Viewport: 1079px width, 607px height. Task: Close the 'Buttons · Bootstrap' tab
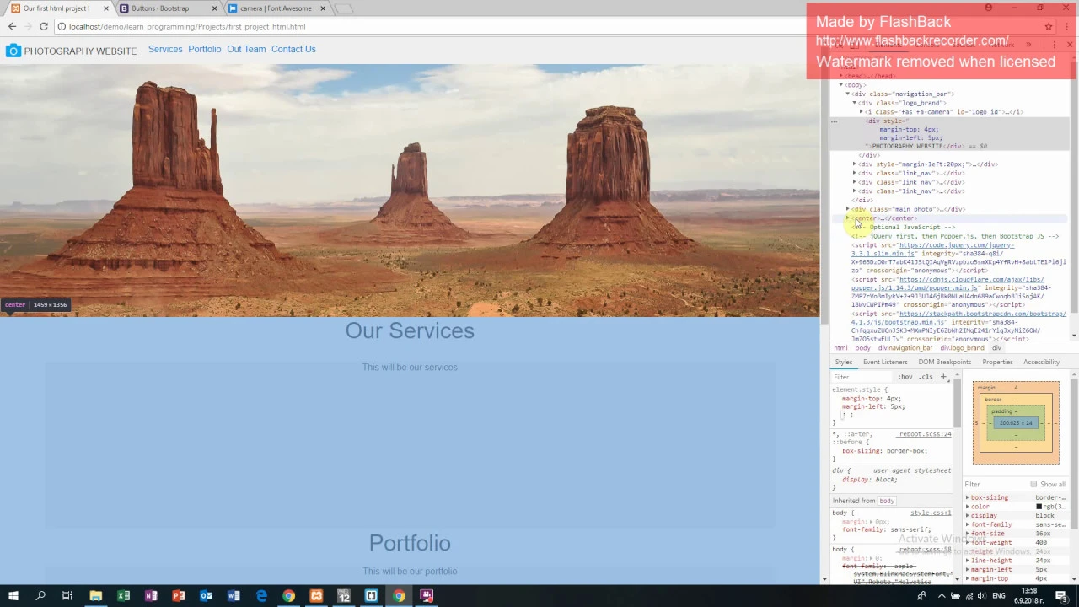coord(214,8)
